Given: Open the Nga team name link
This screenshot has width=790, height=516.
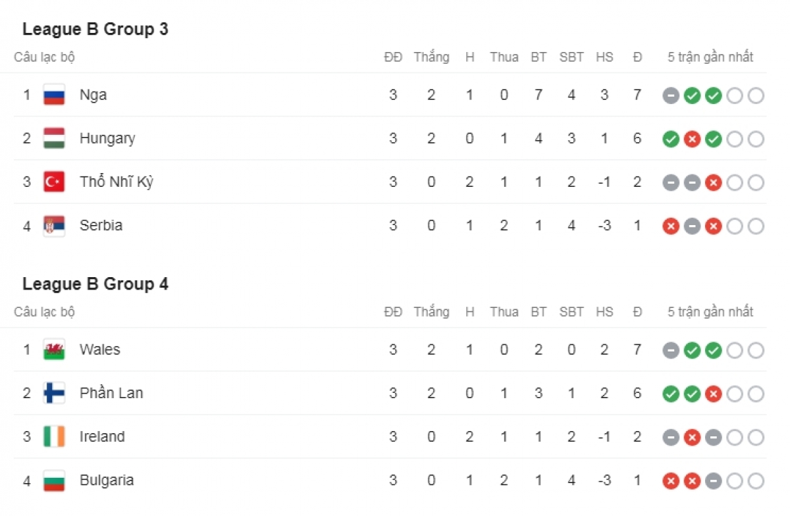Looking at the screenshot, I should [x=93, y=95].
